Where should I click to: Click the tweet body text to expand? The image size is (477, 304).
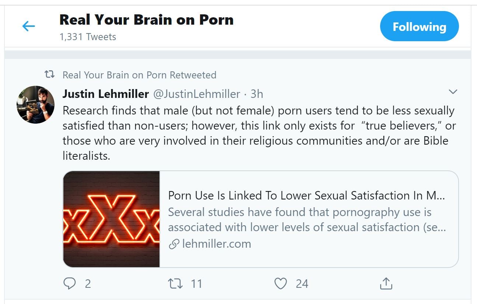[x=258, y=133]
